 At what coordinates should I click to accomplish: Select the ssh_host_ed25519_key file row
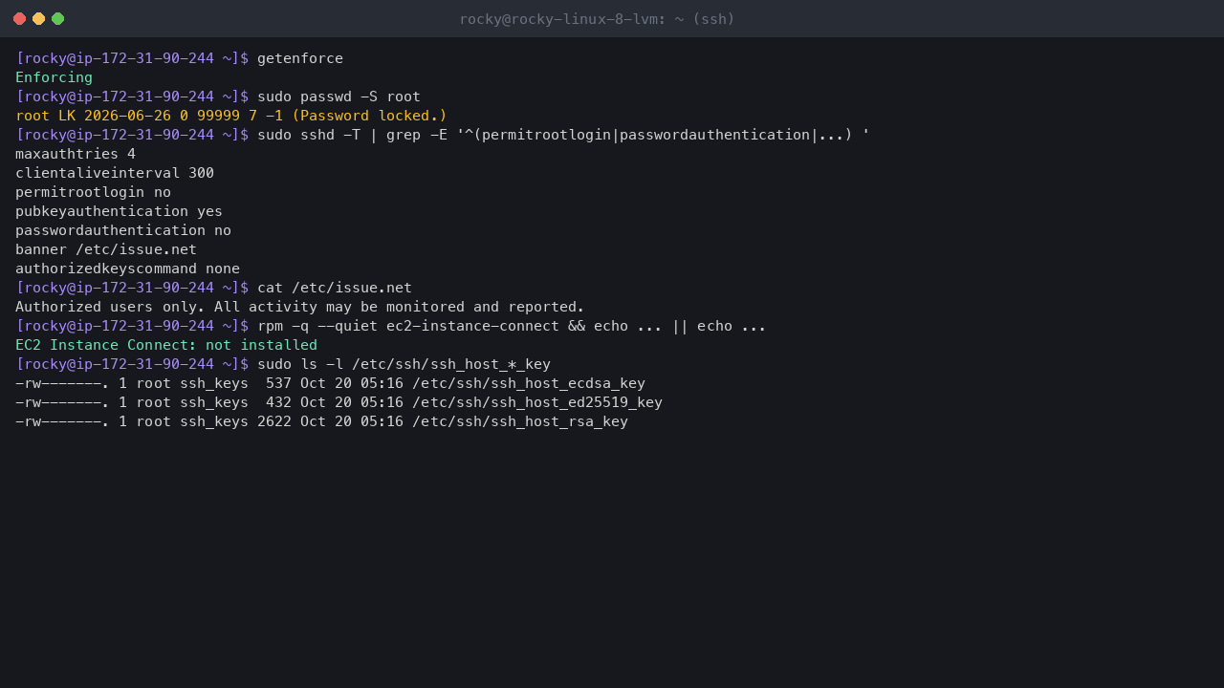point(339,402)
